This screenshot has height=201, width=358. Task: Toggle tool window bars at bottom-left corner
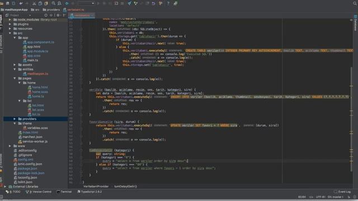[1, 197]
